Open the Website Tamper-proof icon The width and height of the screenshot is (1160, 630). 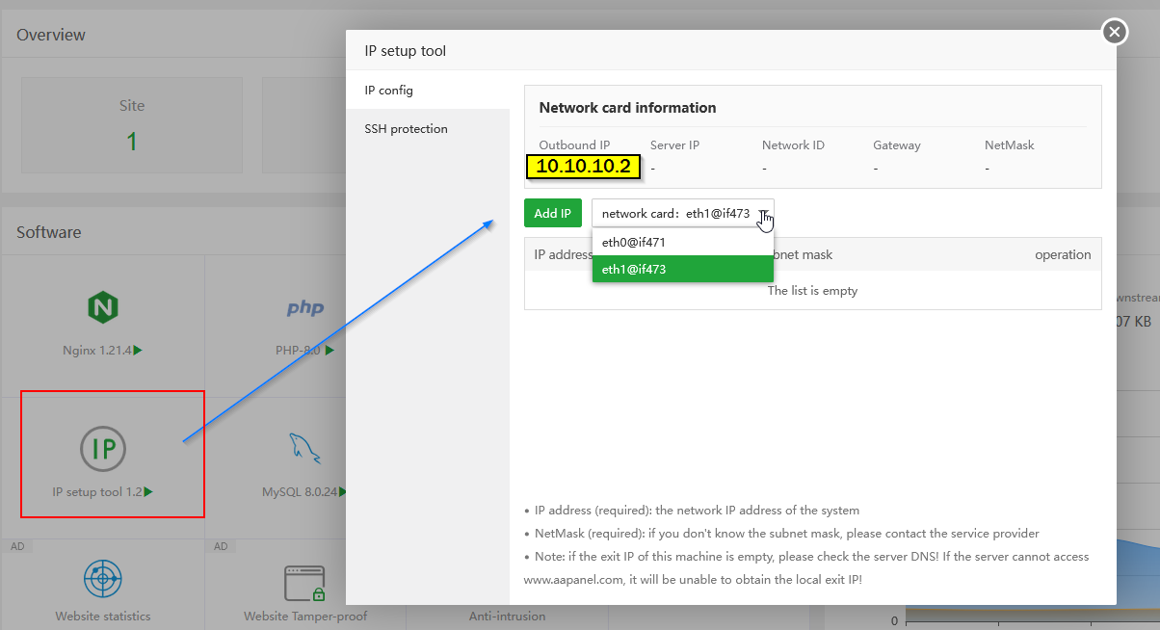pos(304,582)
